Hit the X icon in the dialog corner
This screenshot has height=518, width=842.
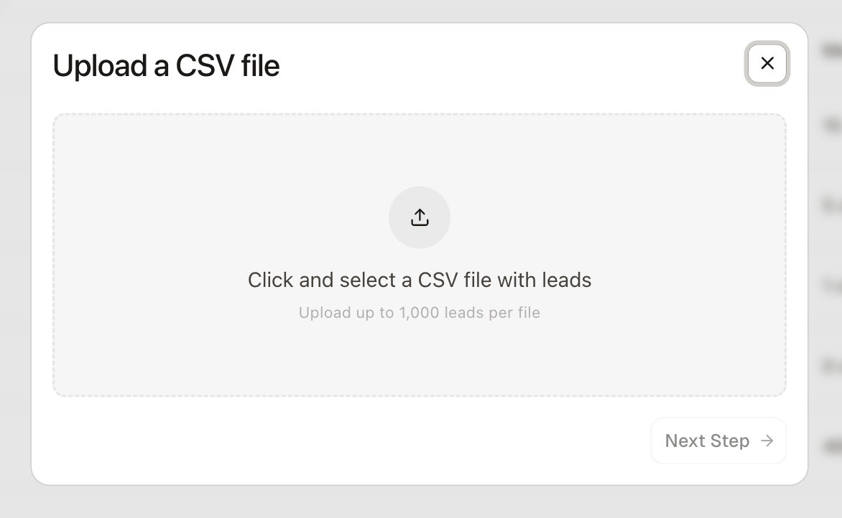click(x=767, y=63)
